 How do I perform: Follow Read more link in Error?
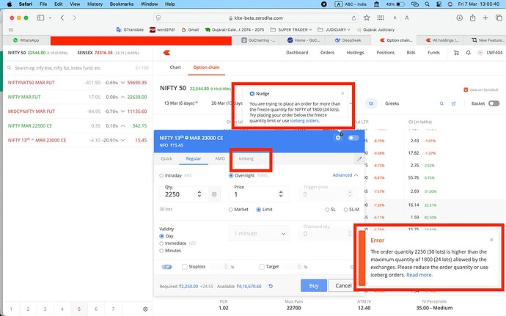[419, 275]
